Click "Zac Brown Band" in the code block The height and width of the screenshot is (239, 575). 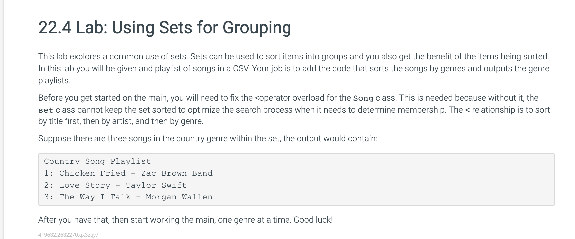pos(177,173)
